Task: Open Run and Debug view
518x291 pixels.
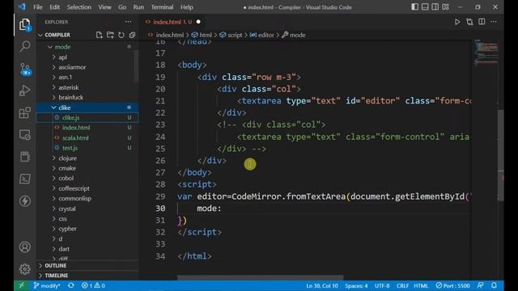Action: pos(25,91)
